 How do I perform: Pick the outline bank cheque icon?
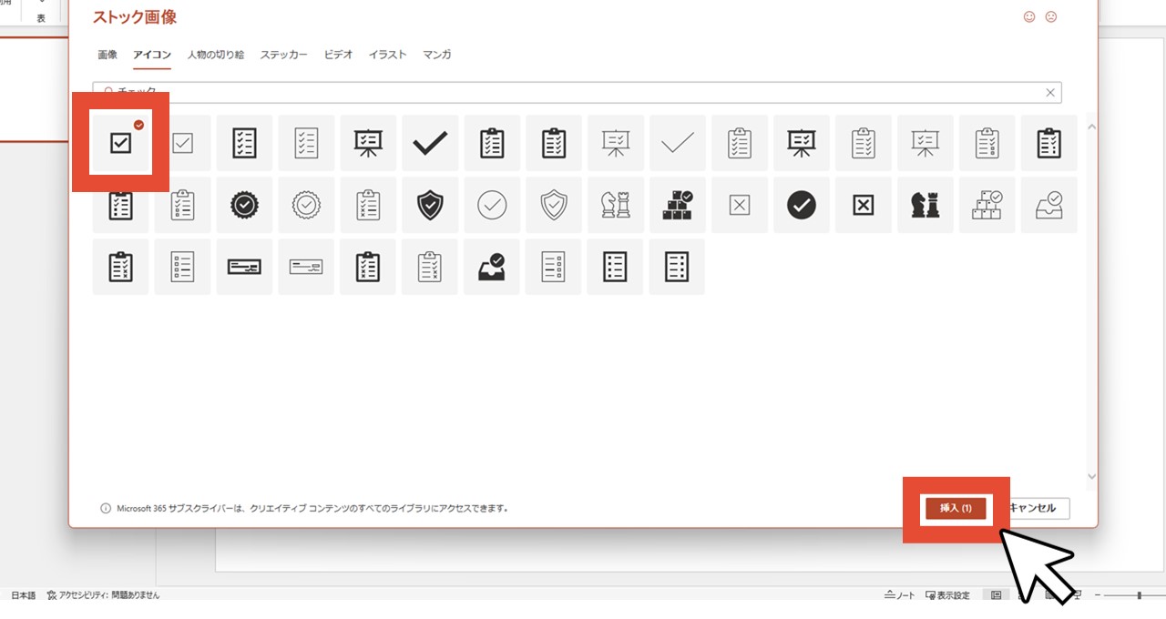point(306,267)
